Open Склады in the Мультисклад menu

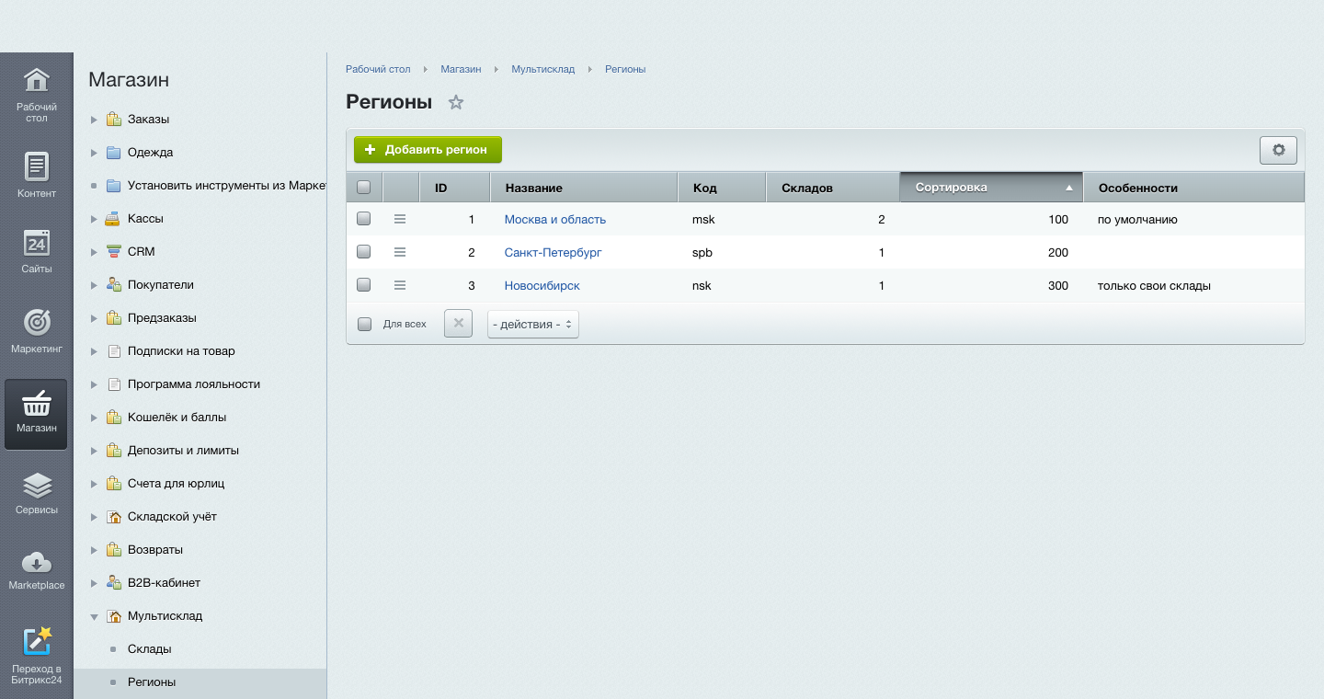[x=150, y=649]
